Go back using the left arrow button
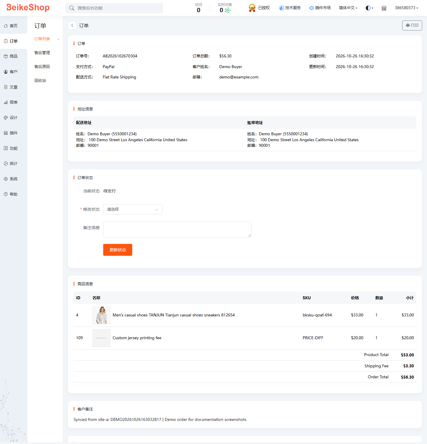 72,25
